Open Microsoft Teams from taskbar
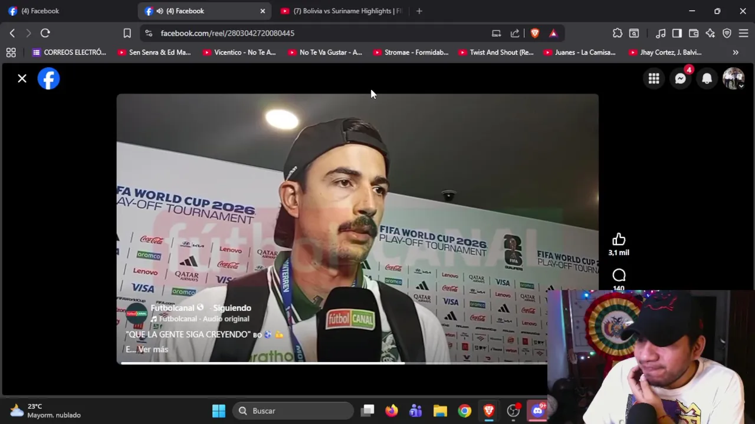Image resolution: width=755 pixels, height=424 pixels. pyautogui.click(x=416, y=410)
